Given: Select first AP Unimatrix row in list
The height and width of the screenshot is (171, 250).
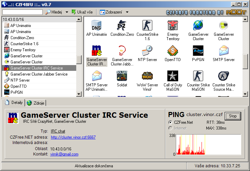Looking at the screenshot, I should point(39,26).
